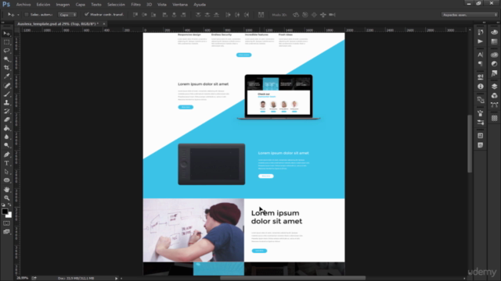Select the Path Selection tool
Screen dimensions: 501x281
tap(6, 172)
